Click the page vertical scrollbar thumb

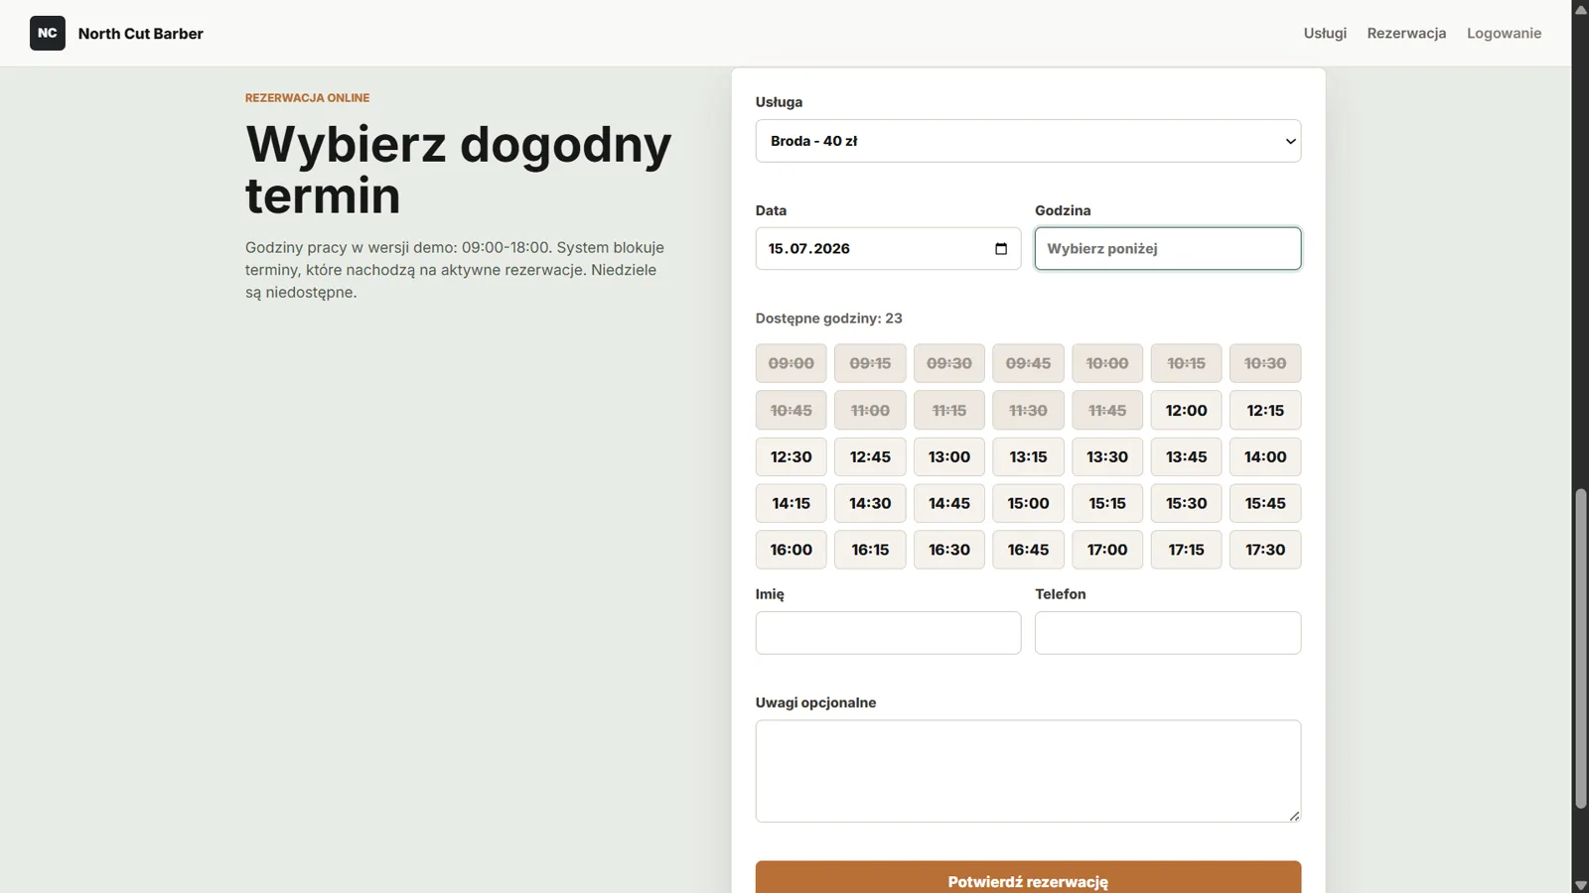(x=1580, y=648)
